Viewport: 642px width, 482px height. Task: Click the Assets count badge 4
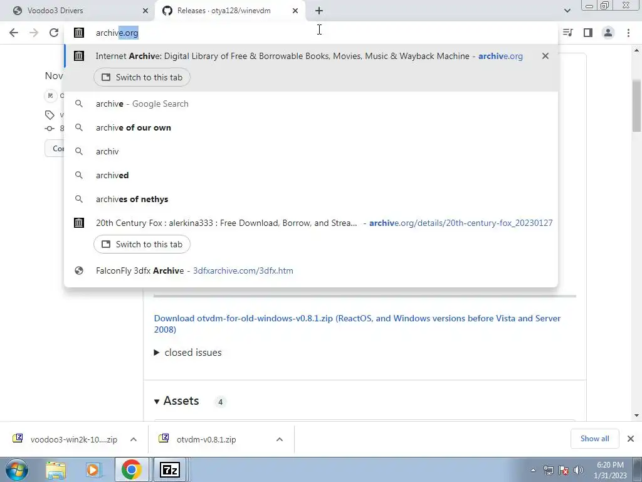tap(220, 402)
